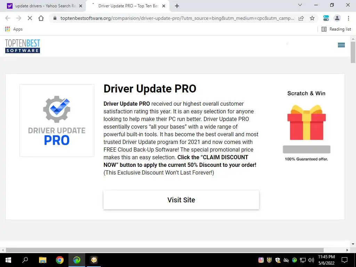Go to the browser home page
The height and width of the screenshot is (267, 356).
[x=41, y=18]
